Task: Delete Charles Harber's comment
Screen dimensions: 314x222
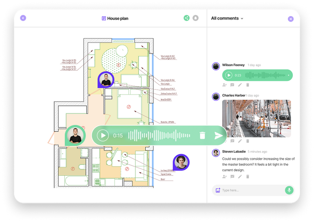Action: [248, 141]
